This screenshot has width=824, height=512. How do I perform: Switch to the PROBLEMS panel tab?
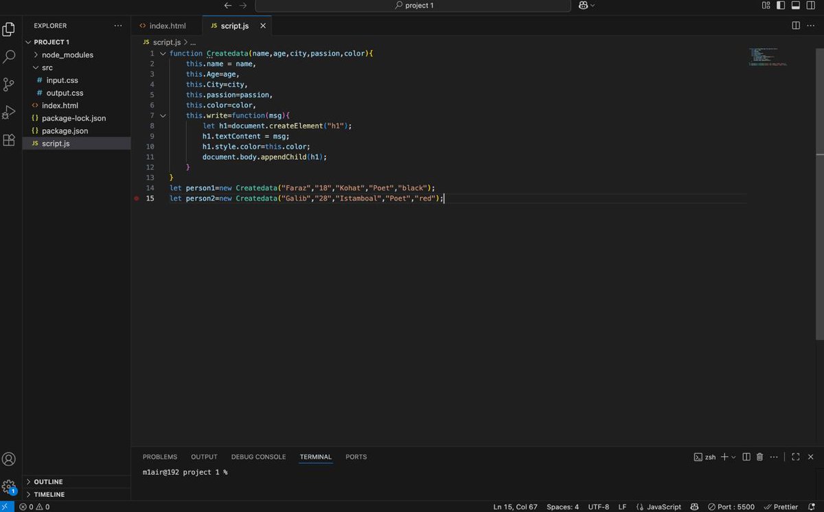click(160, 456)
